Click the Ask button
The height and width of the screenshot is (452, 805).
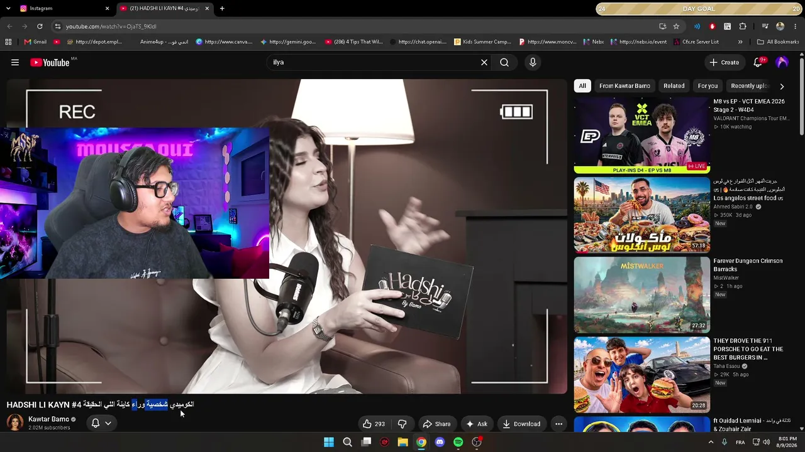477,424
